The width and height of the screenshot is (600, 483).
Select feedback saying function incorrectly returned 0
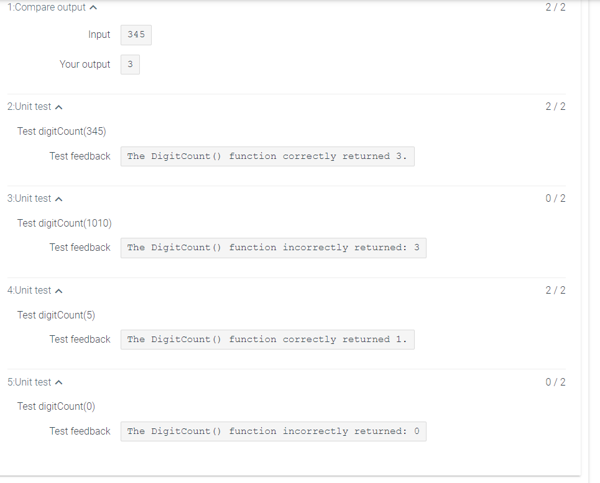[274, 431]
